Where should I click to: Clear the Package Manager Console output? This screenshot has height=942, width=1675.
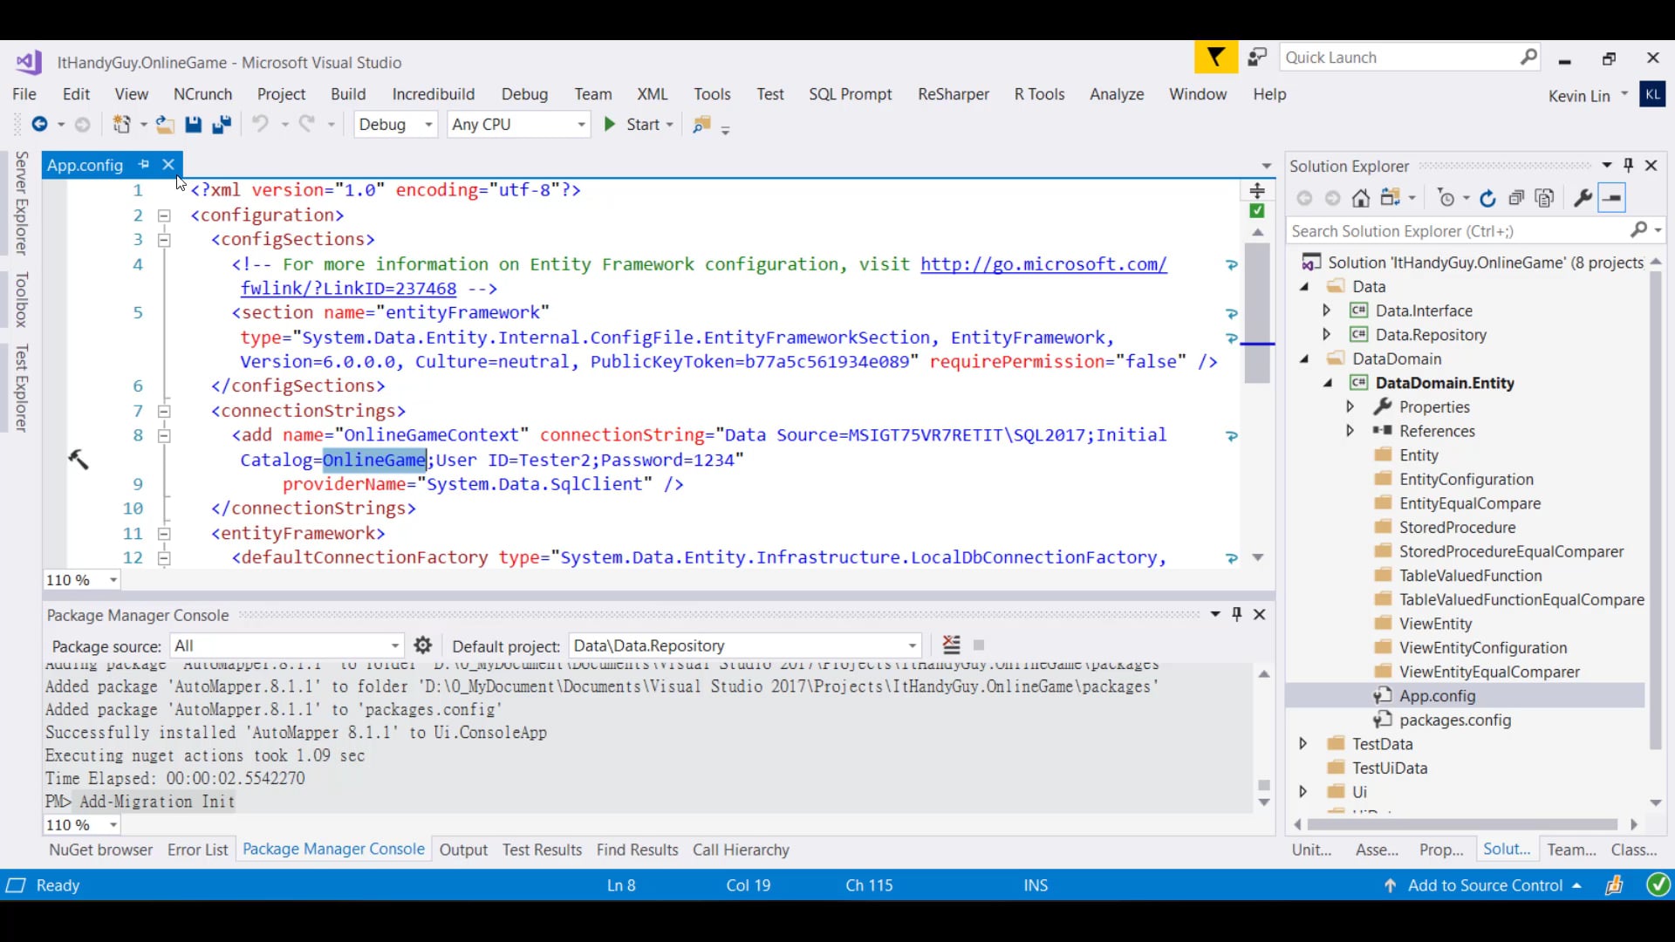[x=951, y=645]
